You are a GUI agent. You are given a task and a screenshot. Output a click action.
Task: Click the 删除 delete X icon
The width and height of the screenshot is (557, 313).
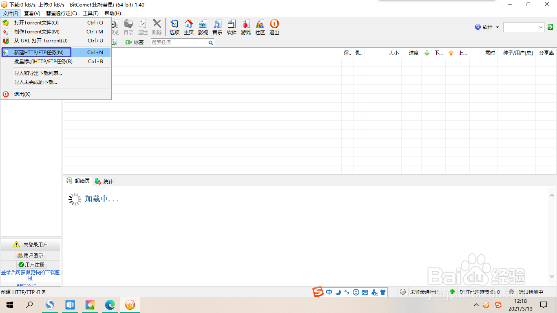click(x=157, y=27)
